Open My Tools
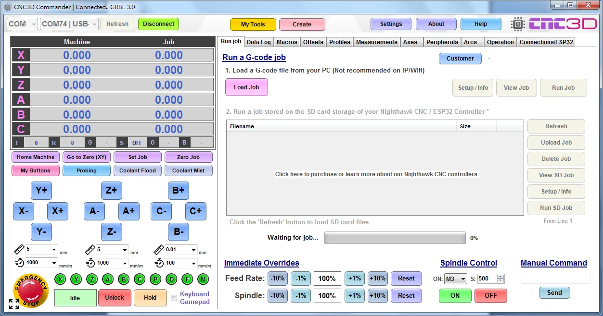 pyautogui.click(x=253, y=24)
